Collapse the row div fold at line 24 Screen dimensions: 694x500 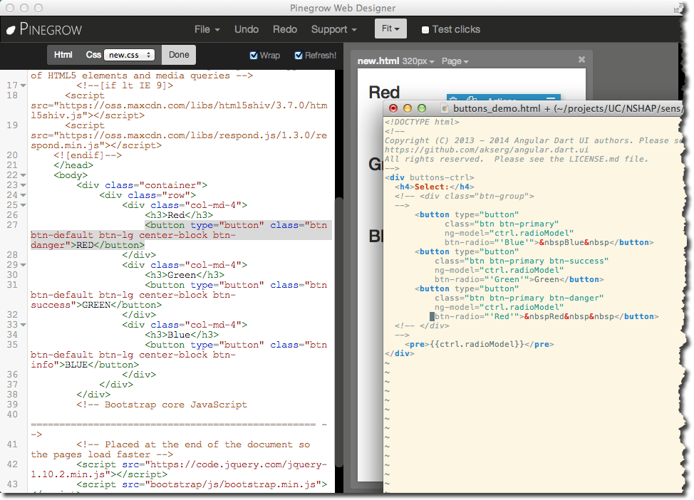click(x=23, y=195)
